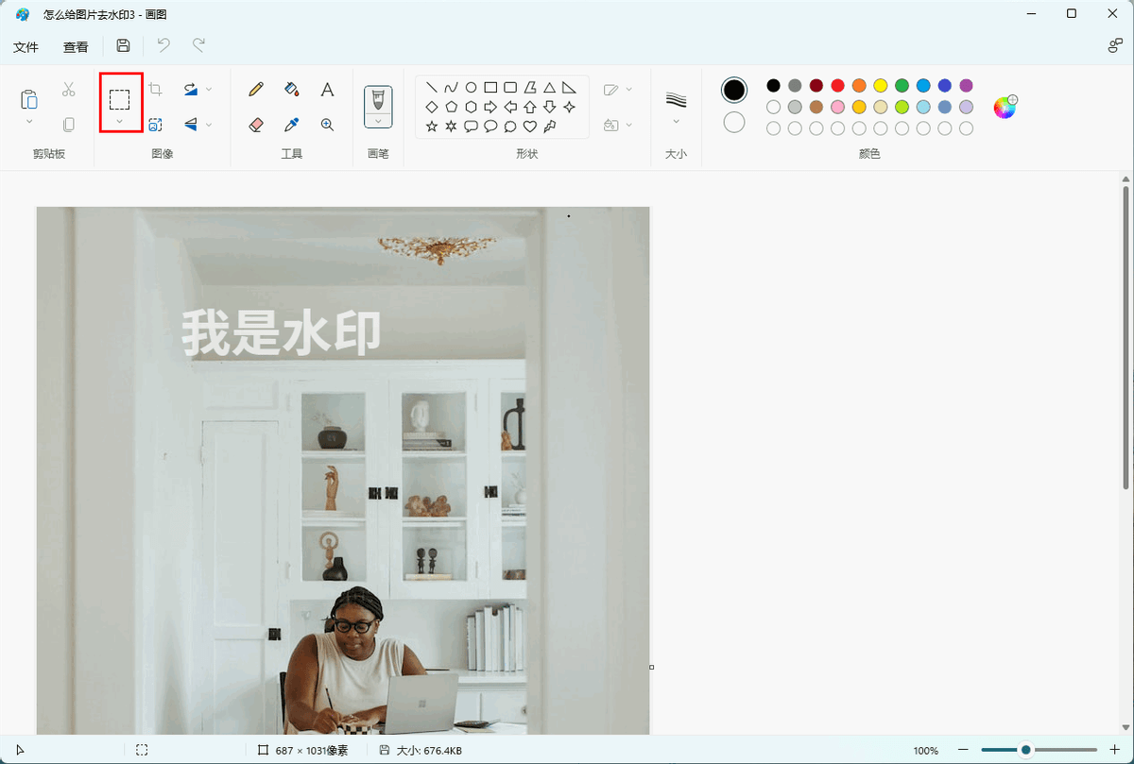The image size is (1134, 764).
Task: Select the black Color 1 circle
Action: pyautogui.click(x=734, y=90)
